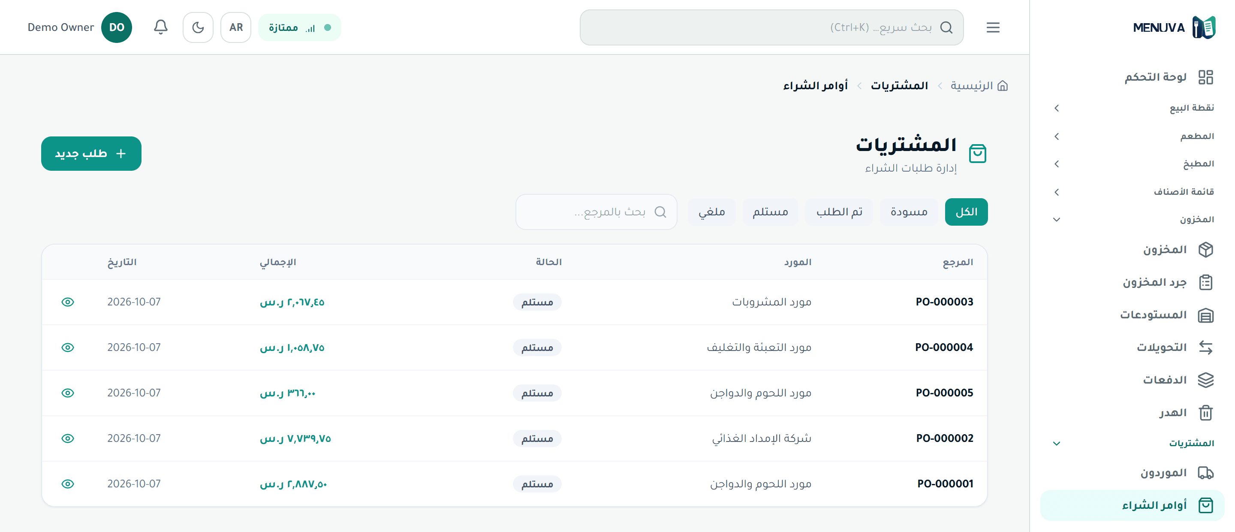Expand نقطة البيع sidebar section
The height and width of the screenshot is (532, 1235).
1132,108
